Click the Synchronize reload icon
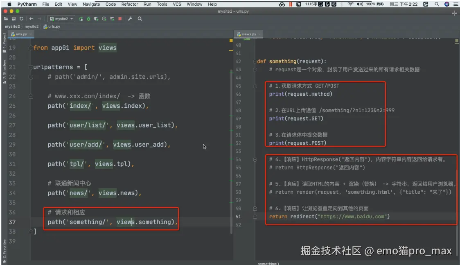The width and height of the screenshot is (460, 265). click(x=21, y=19)
